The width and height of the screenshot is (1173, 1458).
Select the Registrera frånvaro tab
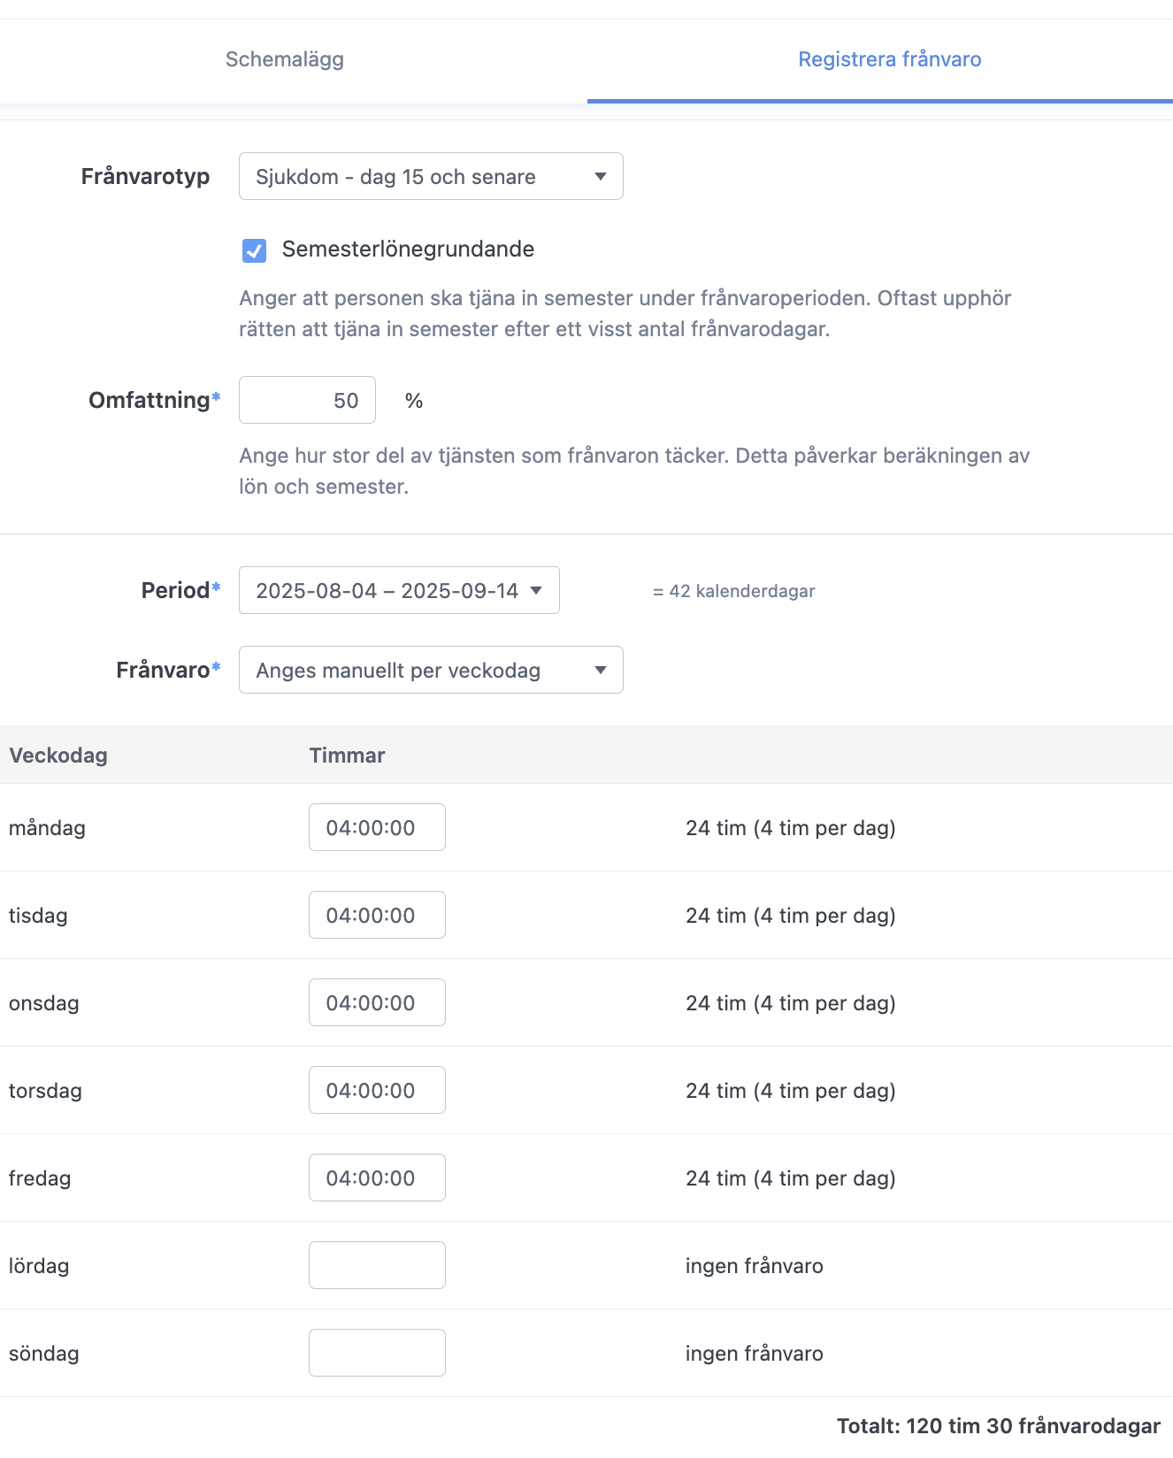tap(889, 59)
